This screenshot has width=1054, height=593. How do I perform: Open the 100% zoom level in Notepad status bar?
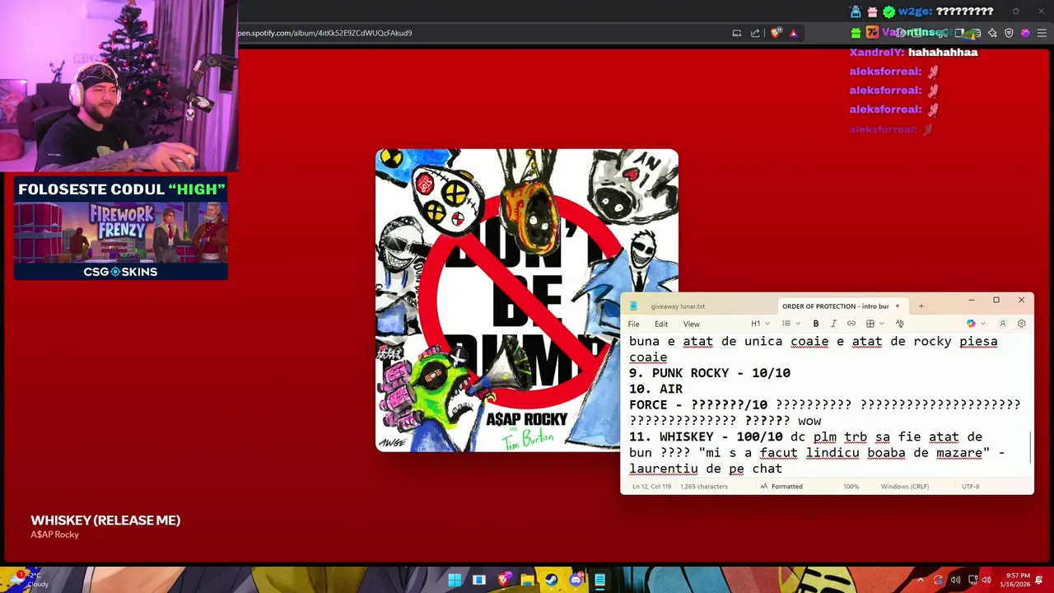click(x=851, y=487)
